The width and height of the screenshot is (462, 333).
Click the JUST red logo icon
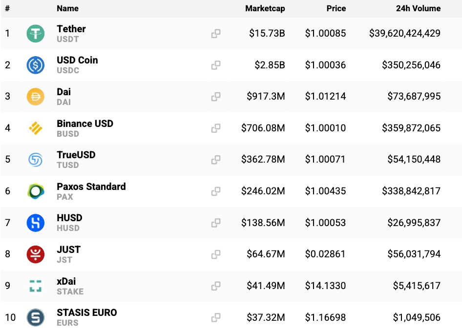tap(35, 254)
